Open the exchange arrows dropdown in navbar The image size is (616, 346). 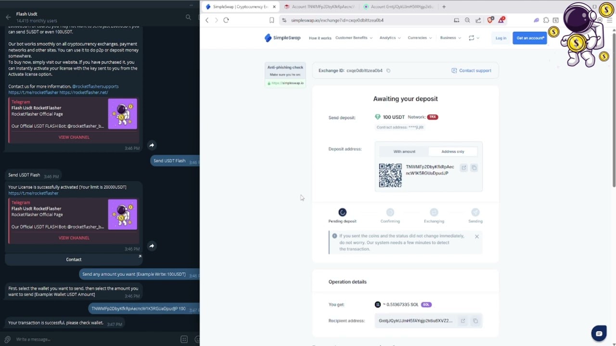(x=474, y=38)
